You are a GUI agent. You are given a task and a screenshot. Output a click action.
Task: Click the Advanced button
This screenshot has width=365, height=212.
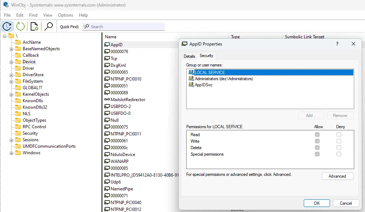[337, 176]
